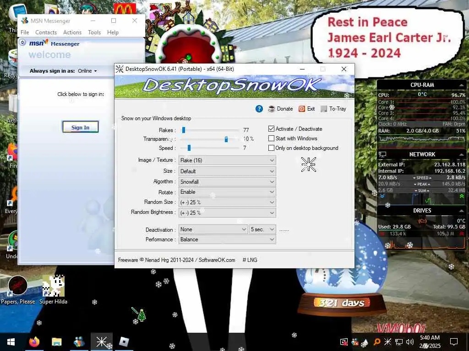Open the Rotate dropdown
Image resolution: width=469 pixels, height=351 pixels.
click(x=227, y=192)
